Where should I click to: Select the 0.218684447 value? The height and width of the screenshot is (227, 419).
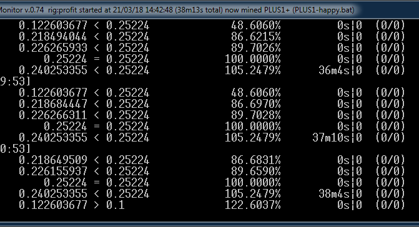click(x=53, y=104)
